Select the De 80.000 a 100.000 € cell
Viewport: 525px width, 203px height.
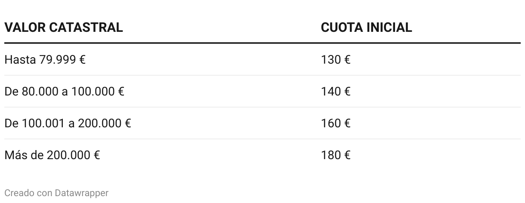tap(64, 91)
